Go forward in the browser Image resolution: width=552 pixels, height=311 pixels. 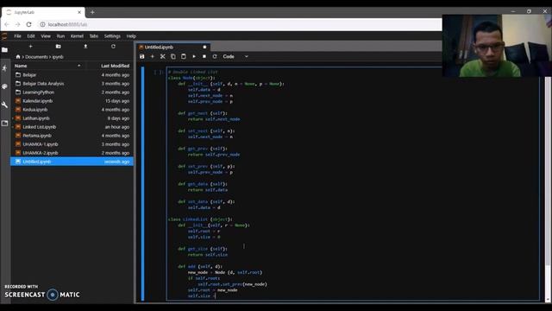tap(17, 24)
